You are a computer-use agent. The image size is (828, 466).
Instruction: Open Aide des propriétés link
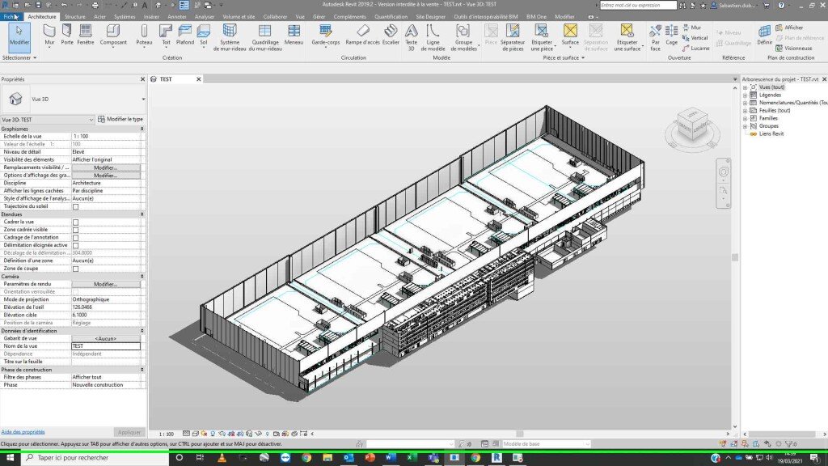[23, 432]
